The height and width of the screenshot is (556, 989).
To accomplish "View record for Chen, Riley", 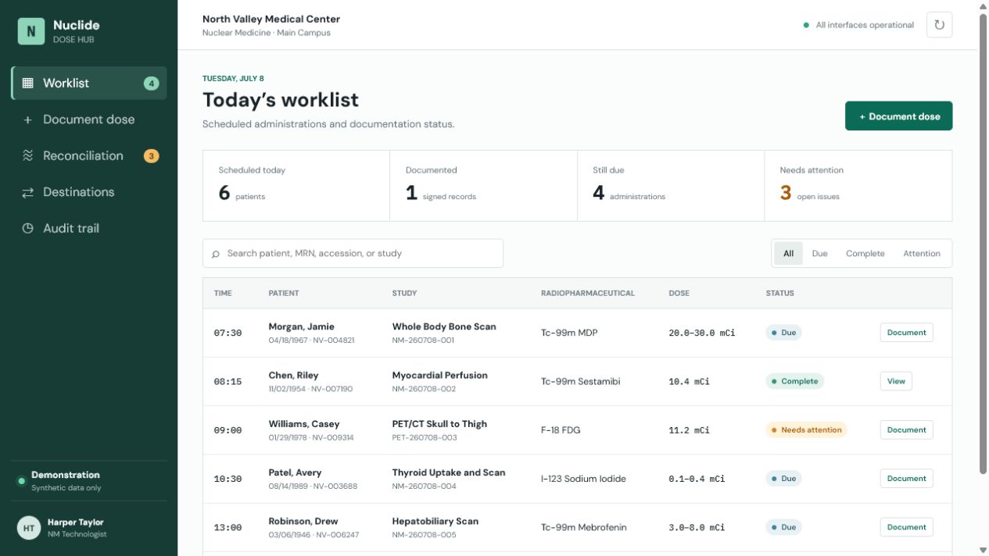I will [896, 381].
